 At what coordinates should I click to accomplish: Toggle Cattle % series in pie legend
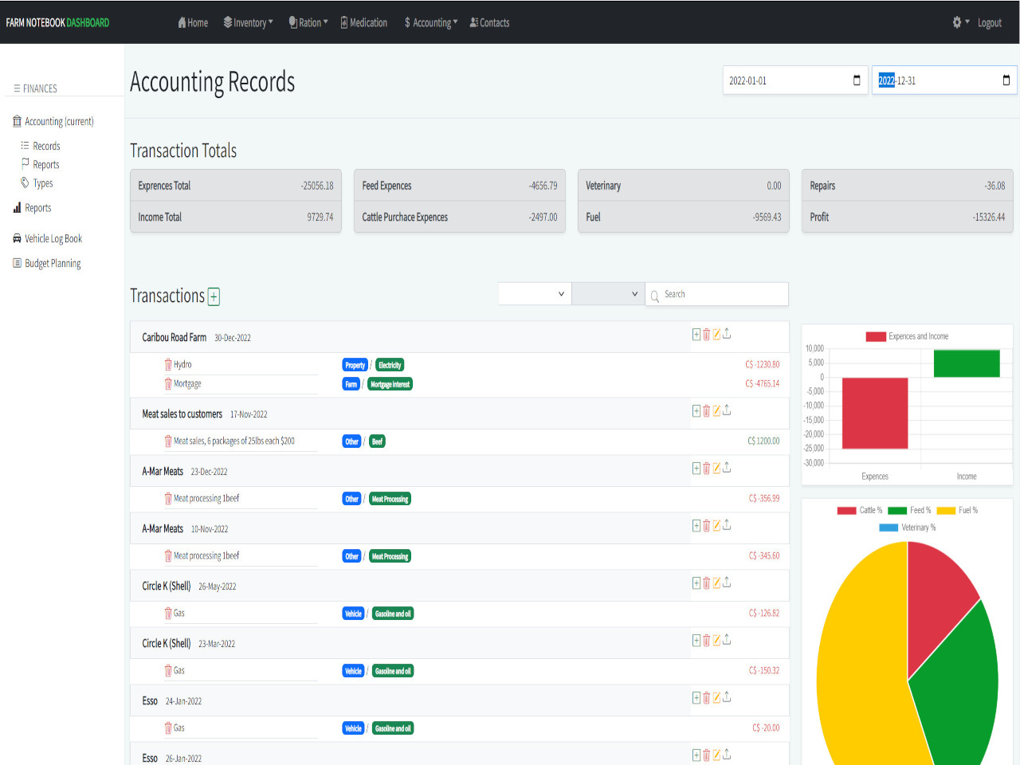click(x=859, y=510)
